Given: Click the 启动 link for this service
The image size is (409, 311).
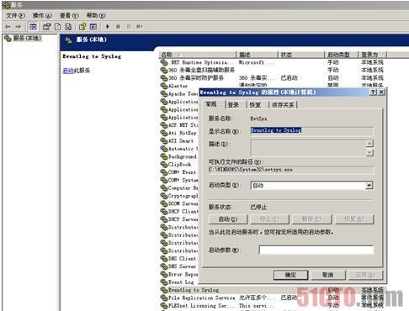Looking at the screenshot, I should 68,71.
